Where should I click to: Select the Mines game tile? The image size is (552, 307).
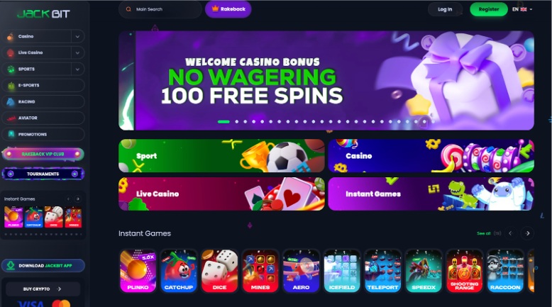pos(260,271)
